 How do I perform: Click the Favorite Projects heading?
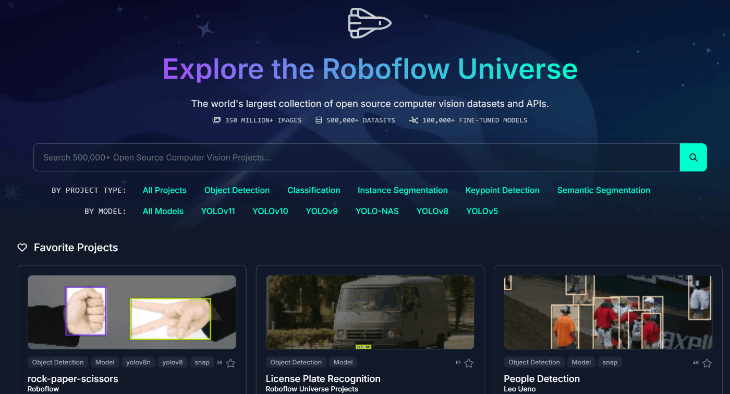[76, 248]
